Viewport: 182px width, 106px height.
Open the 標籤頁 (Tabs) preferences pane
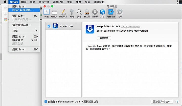point(54,13)
